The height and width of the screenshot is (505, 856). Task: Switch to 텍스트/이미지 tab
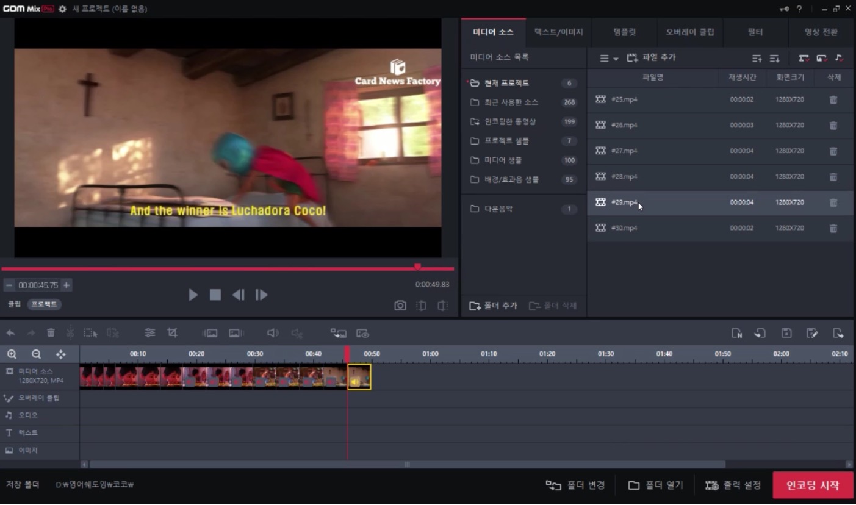pyautogui.click(x=558, y=32)
